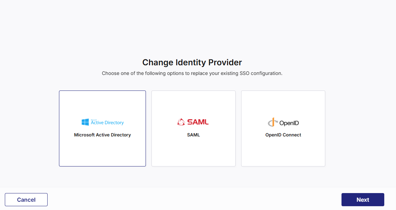Image resolution: width=396 pixels, height=210 pixels.
Task: Click the Cancel button
Action: 26,200
